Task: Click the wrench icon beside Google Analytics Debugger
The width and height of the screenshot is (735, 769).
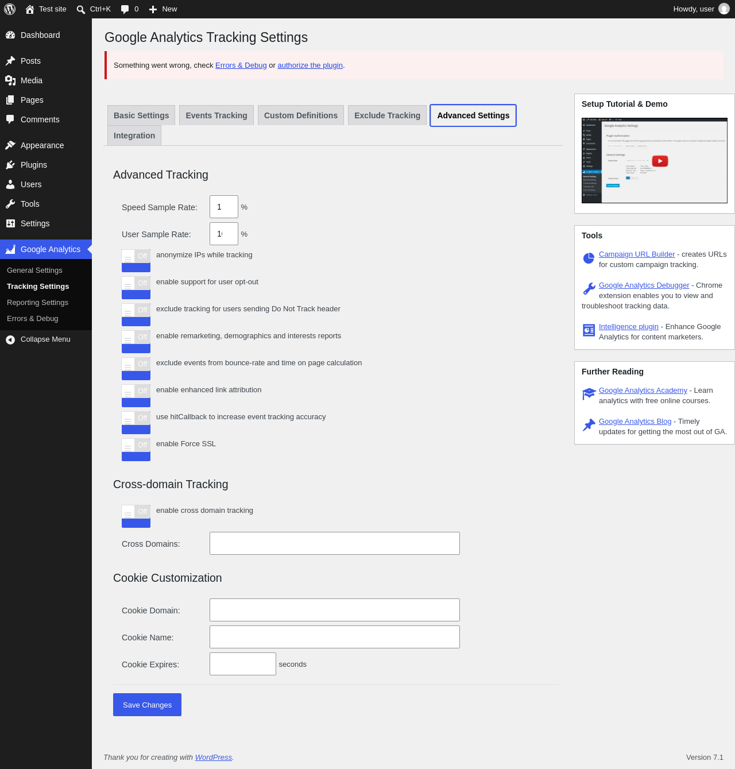Action: [589, 289]
